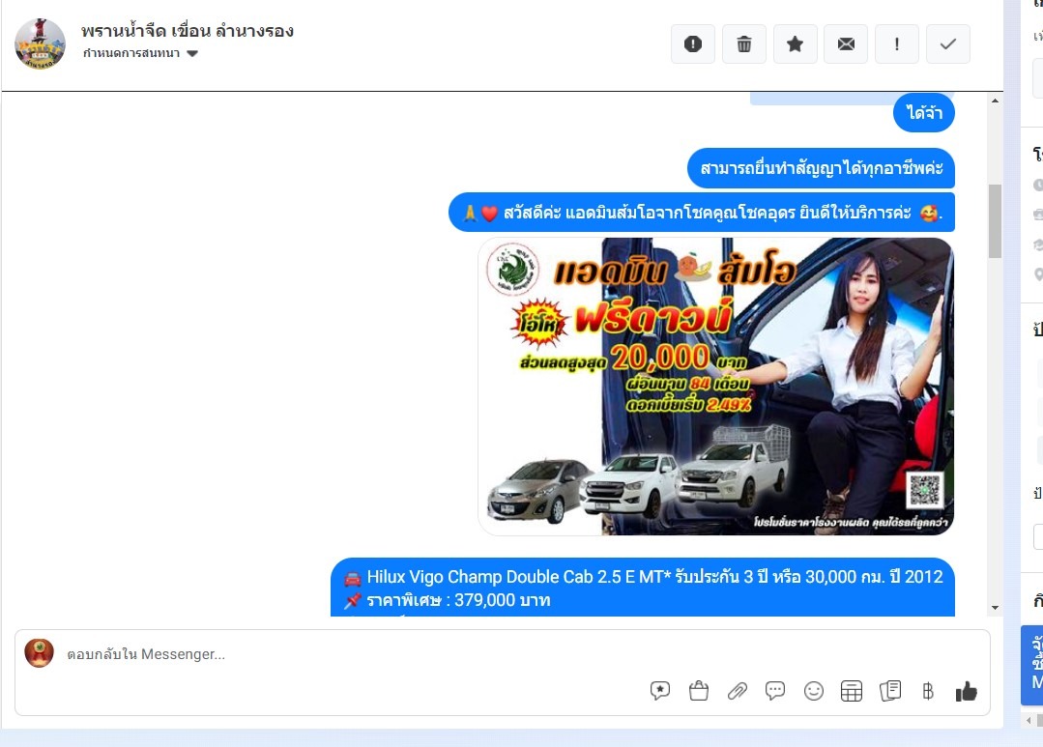This screenshot has height=747, width=1043.
Task: Mark conversation unread with envelope icon
Action: click(846, 43)
